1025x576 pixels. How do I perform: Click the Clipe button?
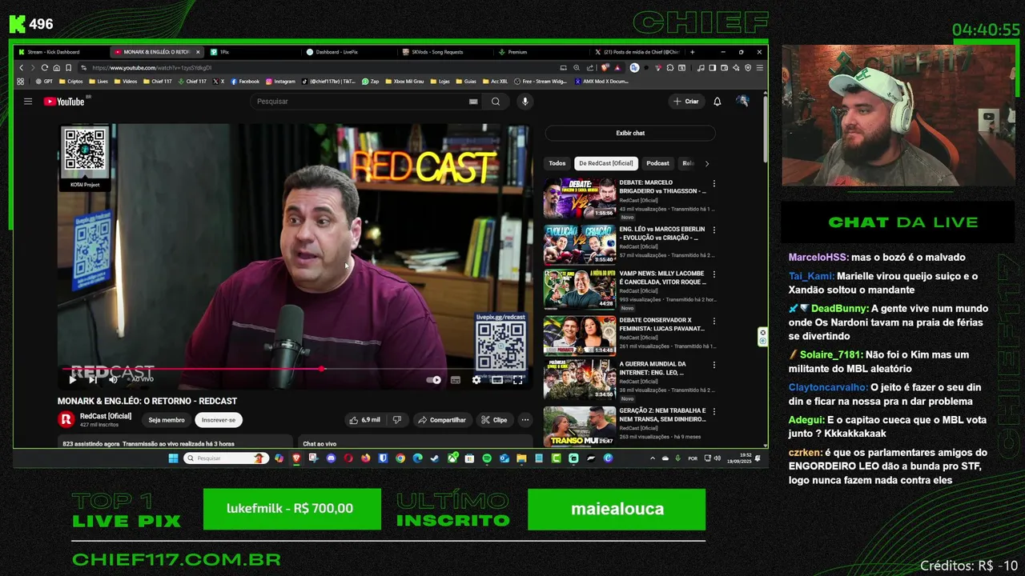point(493,420)
